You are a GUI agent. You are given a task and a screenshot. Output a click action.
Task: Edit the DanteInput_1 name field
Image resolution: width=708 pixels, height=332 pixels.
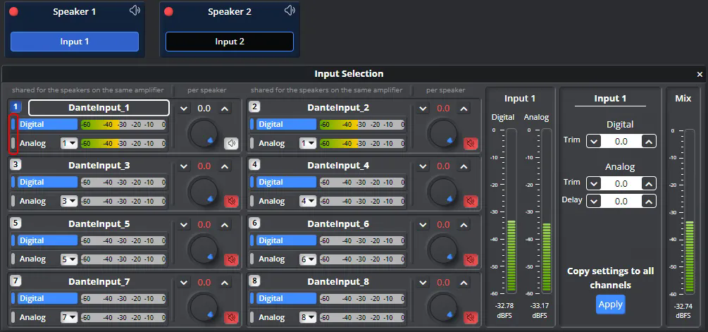tap(99, 108)
